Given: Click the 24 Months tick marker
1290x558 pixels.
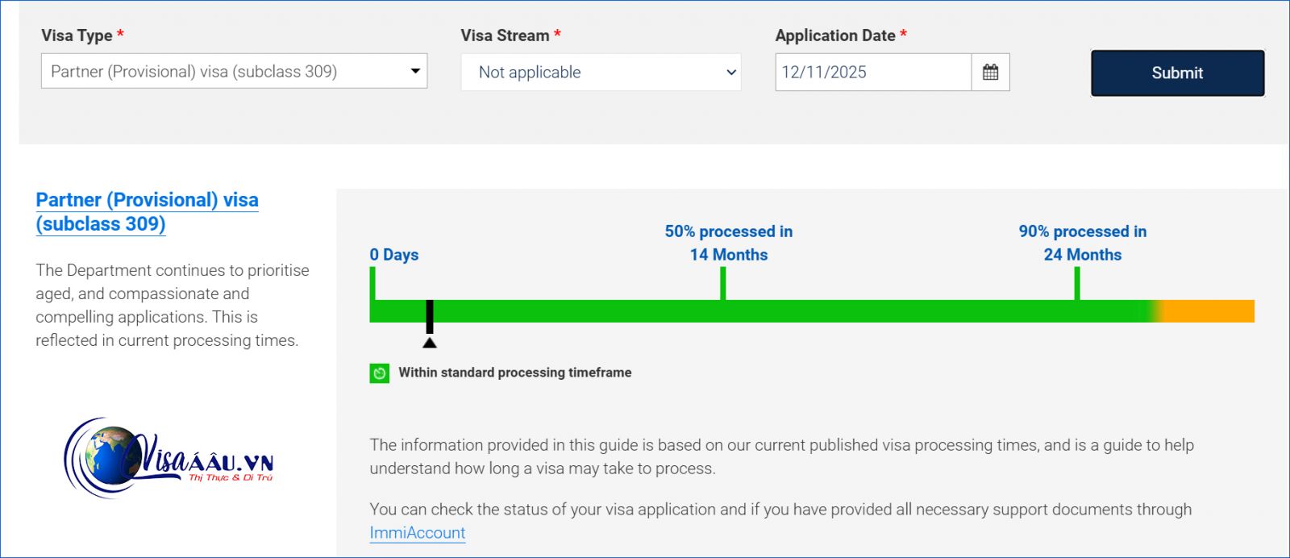Looking at the screenshot, I should pos(1077,284).
